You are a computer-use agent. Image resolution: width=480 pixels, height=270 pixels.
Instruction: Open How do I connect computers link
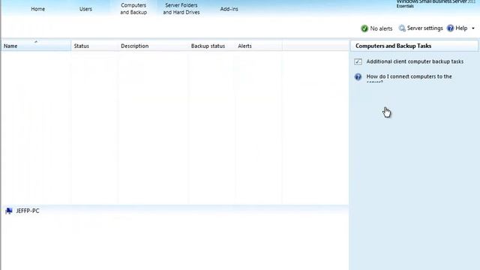(409, 78)
